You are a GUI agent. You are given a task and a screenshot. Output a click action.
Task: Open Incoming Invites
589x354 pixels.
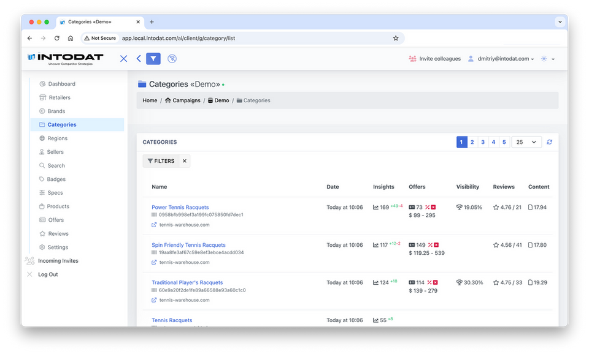(x=52, y=261)
